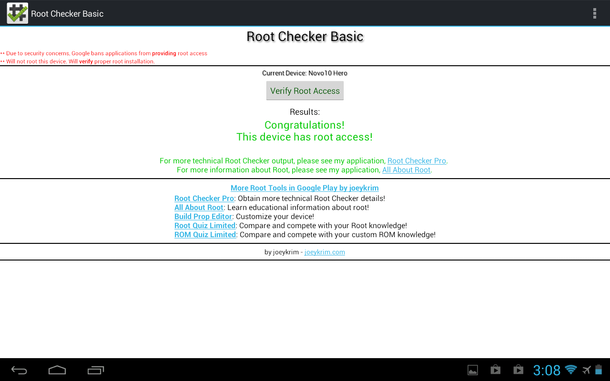Open More Root Tools in Google Play heading
610x381 pixels.
305,188
